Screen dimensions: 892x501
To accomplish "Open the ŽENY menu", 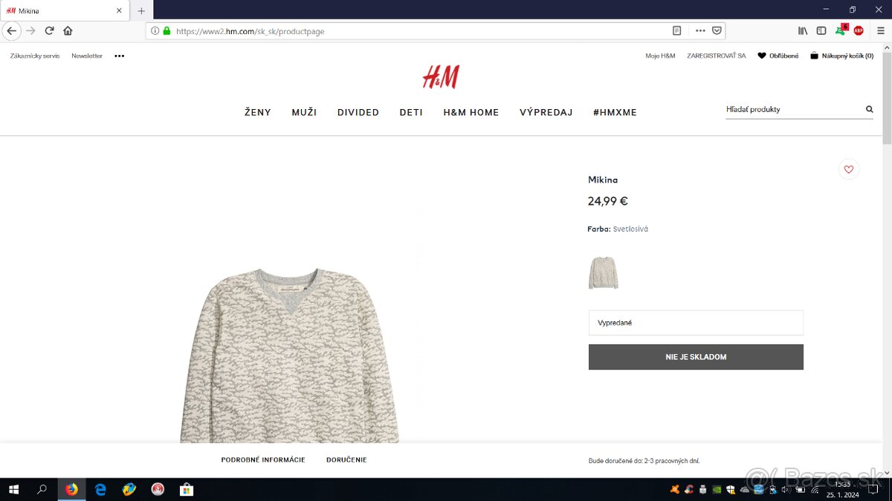I will tap(258, 112).
